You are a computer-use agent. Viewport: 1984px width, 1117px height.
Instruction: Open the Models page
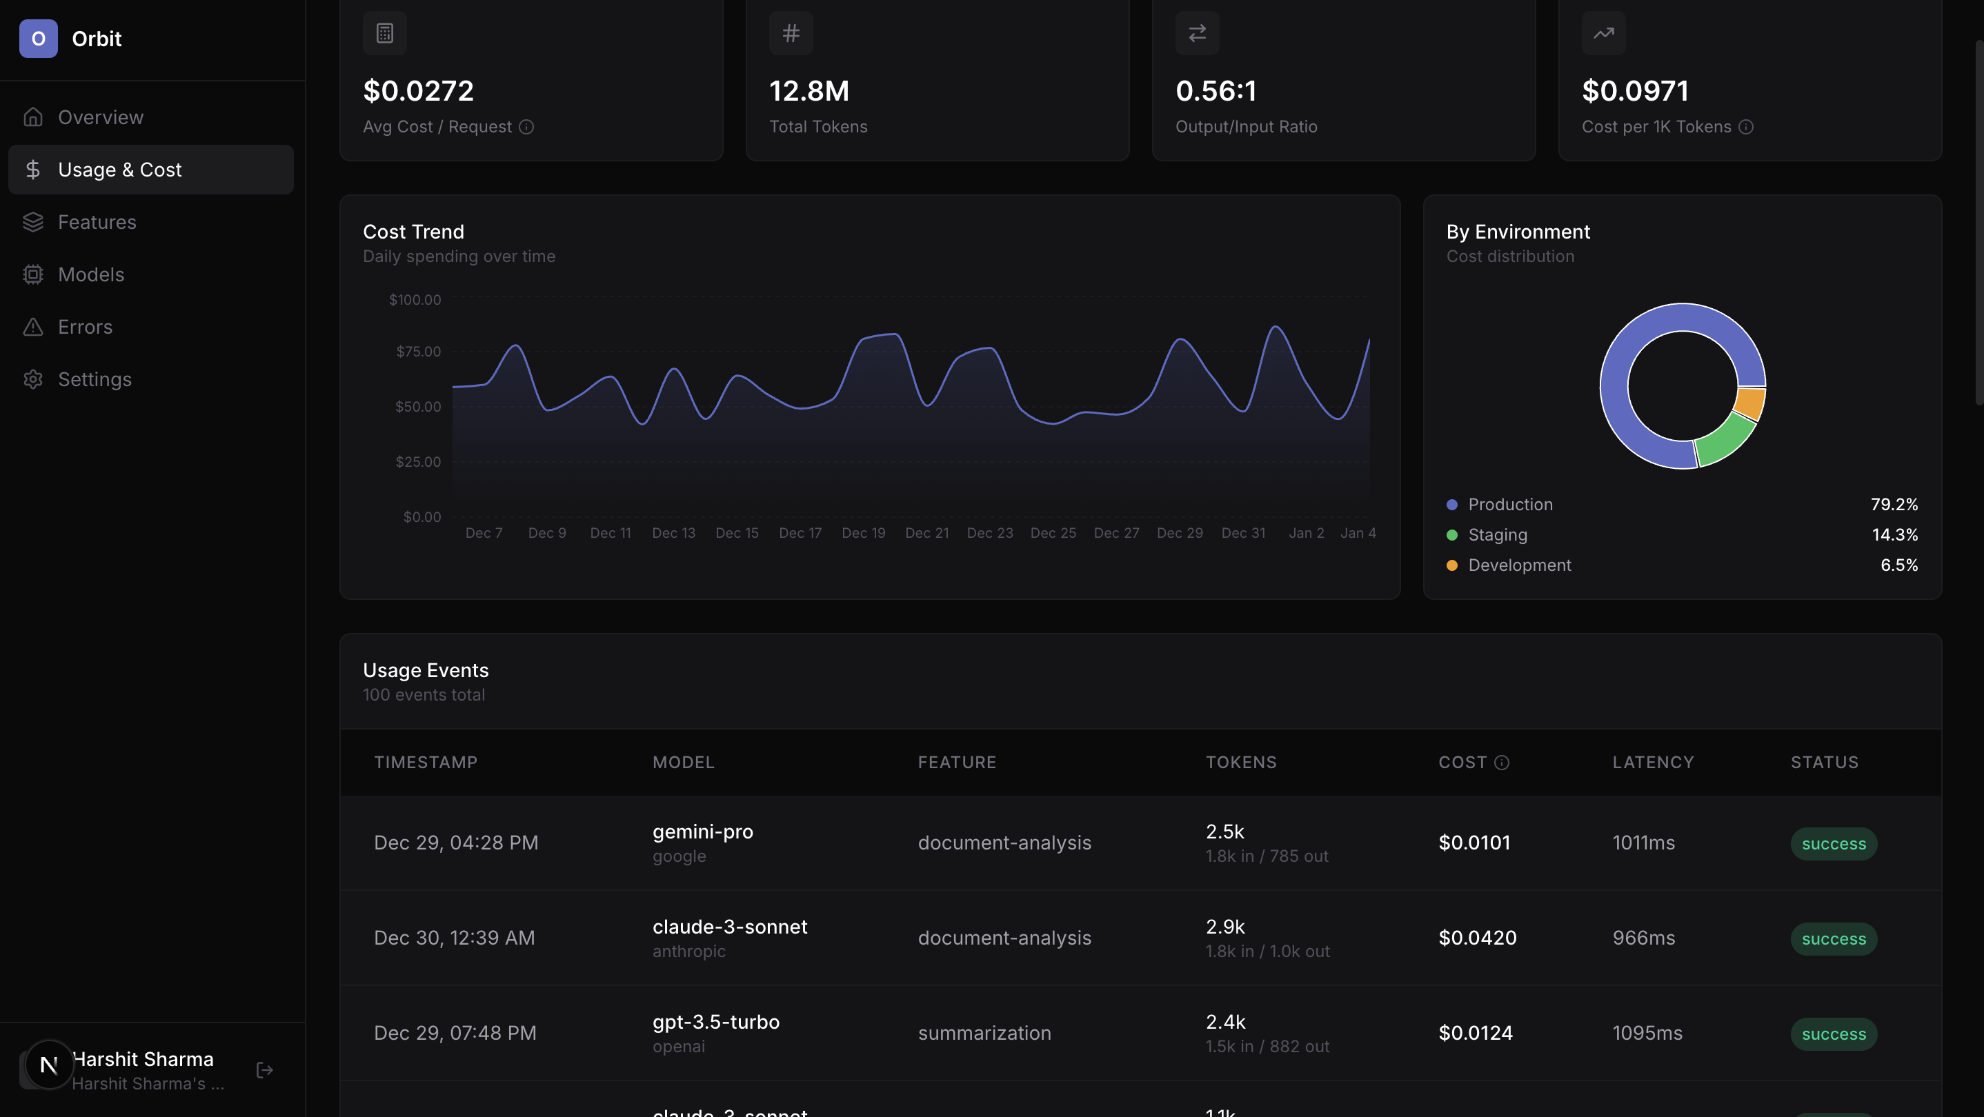pyautogui.click(x=91, y=274)
